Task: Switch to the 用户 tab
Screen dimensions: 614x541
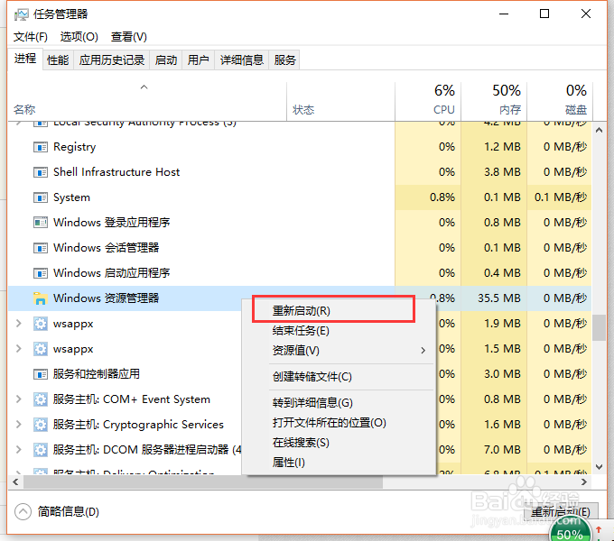Action: [198, 60]
